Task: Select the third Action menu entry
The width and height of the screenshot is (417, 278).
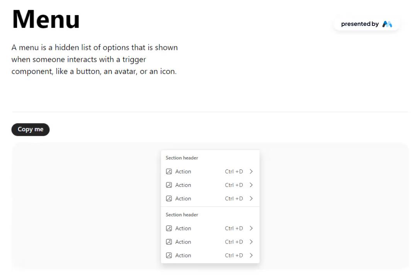Action: pyautogui.click(x=183, y=198)
